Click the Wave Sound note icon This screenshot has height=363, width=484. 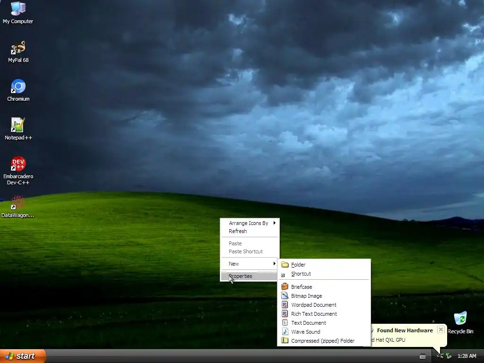click(x=285, y=331)
